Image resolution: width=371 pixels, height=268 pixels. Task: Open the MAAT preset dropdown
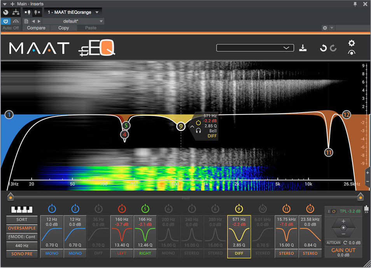click(255, 48)
